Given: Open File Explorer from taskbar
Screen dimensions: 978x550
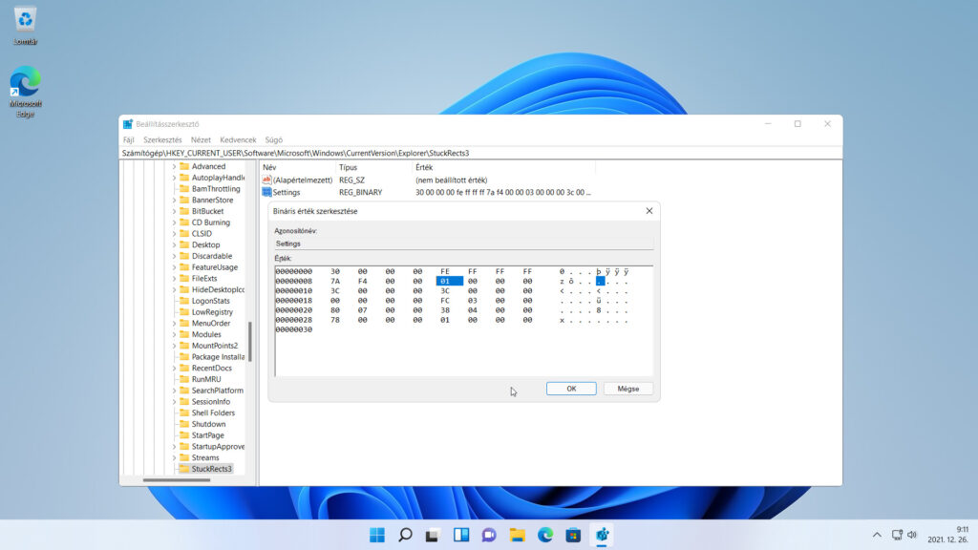Looking at the screenshot, I should (x=517, y=535).
